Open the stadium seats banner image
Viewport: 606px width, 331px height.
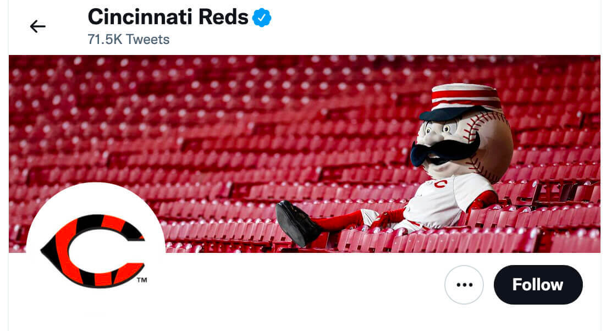305,154
